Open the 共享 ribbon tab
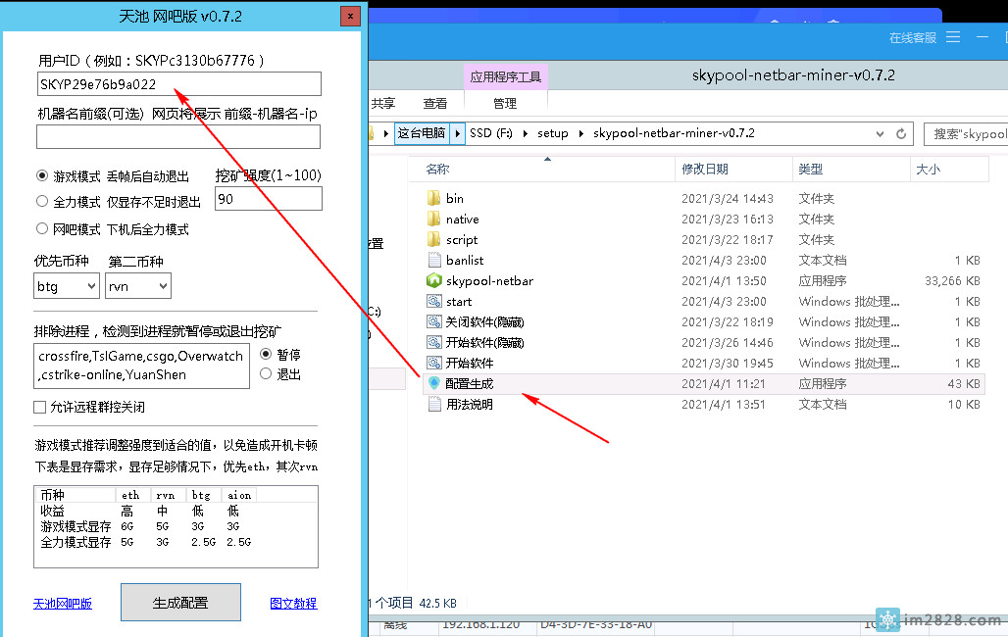1008x637 pixels. coord(383,103)
